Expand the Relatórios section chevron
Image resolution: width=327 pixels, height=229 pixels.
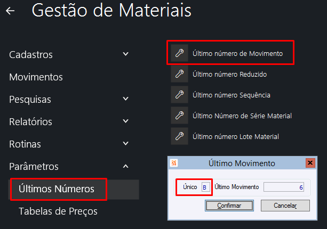[125, 121]
